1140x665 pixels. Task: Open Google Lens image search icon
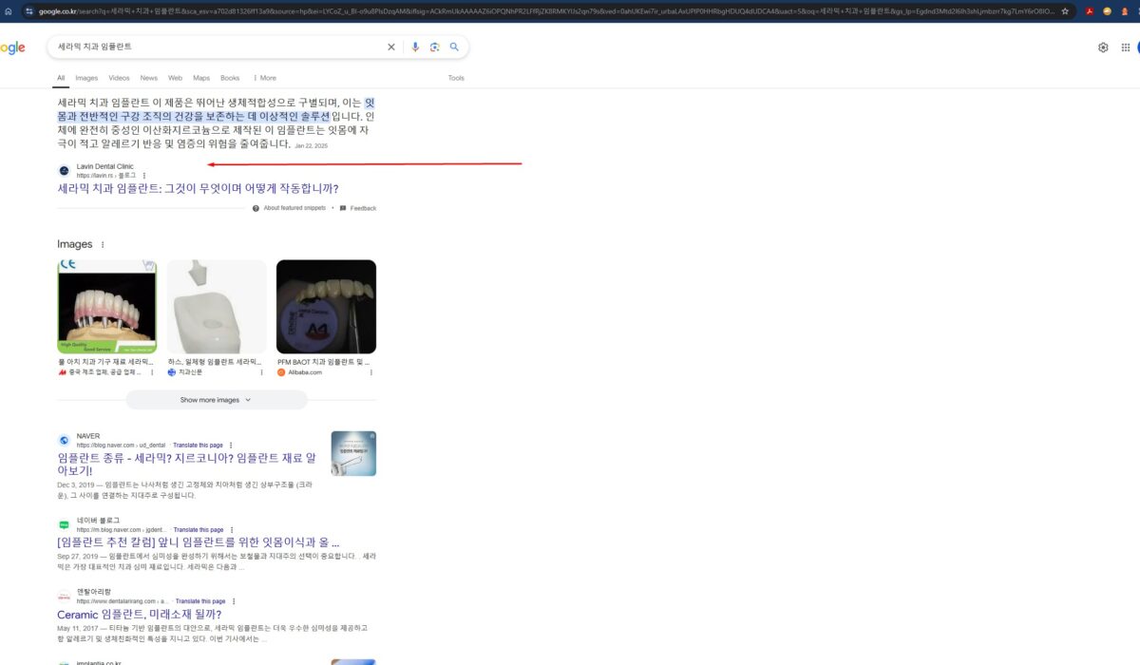click(435, 47)
